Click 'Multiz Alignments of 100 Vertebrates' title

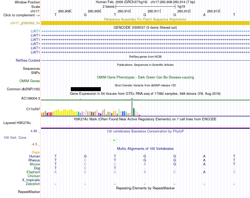pos(145,148)
